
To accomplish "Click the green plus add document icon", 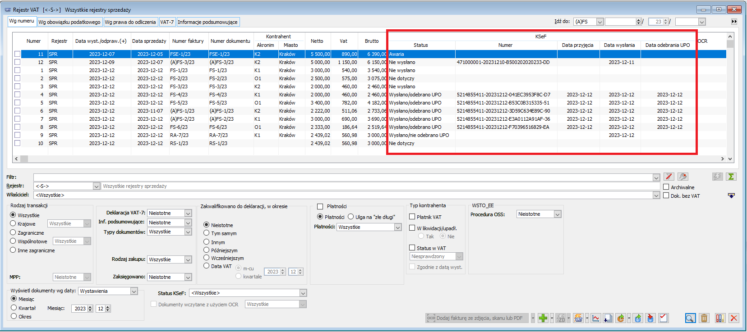I will coord(543,318).
